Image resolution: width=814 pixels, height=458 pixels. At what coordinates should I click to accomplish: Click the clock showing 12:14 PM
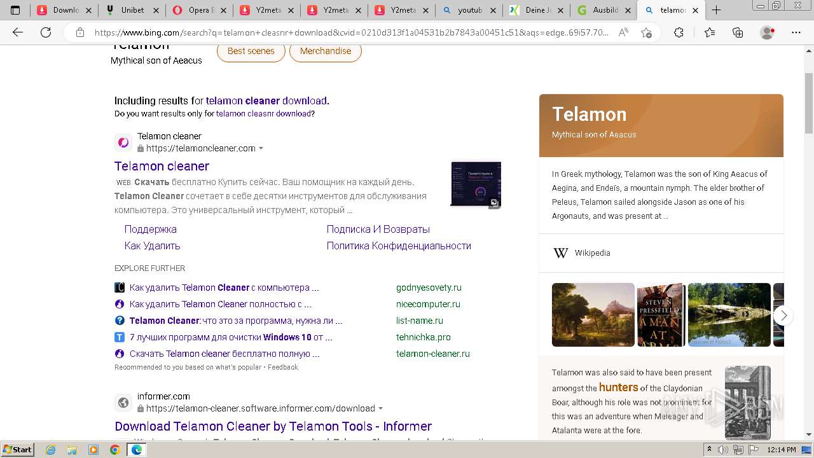[x=782, y=450]
